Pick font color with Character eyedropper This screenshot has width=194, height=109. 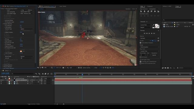tap(154, 25)
